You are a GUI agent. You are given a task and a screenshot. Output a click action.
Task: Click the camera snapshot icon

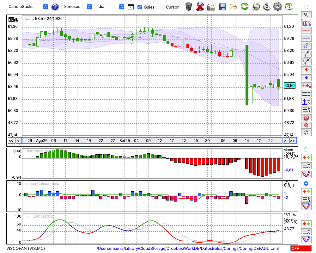211,6
